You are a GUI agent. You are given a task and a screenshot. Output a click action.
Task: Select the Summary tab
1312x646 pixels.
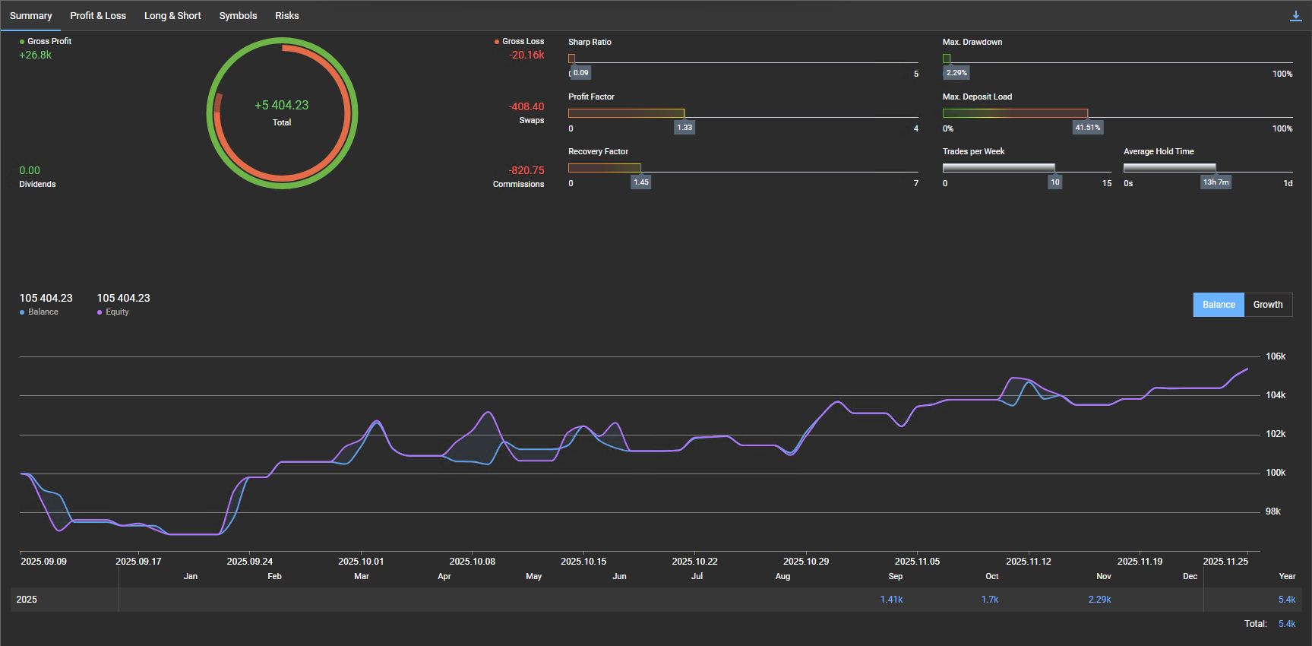click(31, 16)
